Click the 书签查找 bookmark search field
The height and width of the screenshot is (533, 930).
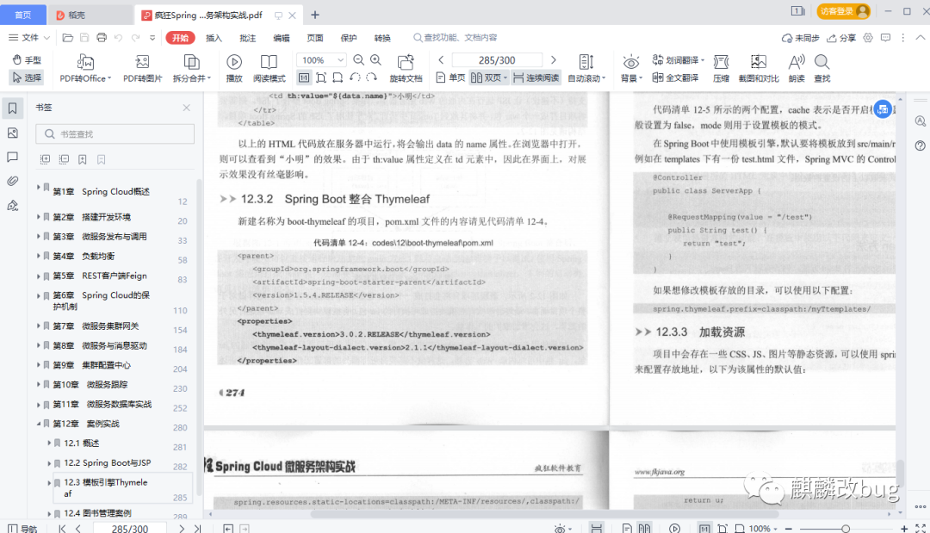click(x=115, y=134)
